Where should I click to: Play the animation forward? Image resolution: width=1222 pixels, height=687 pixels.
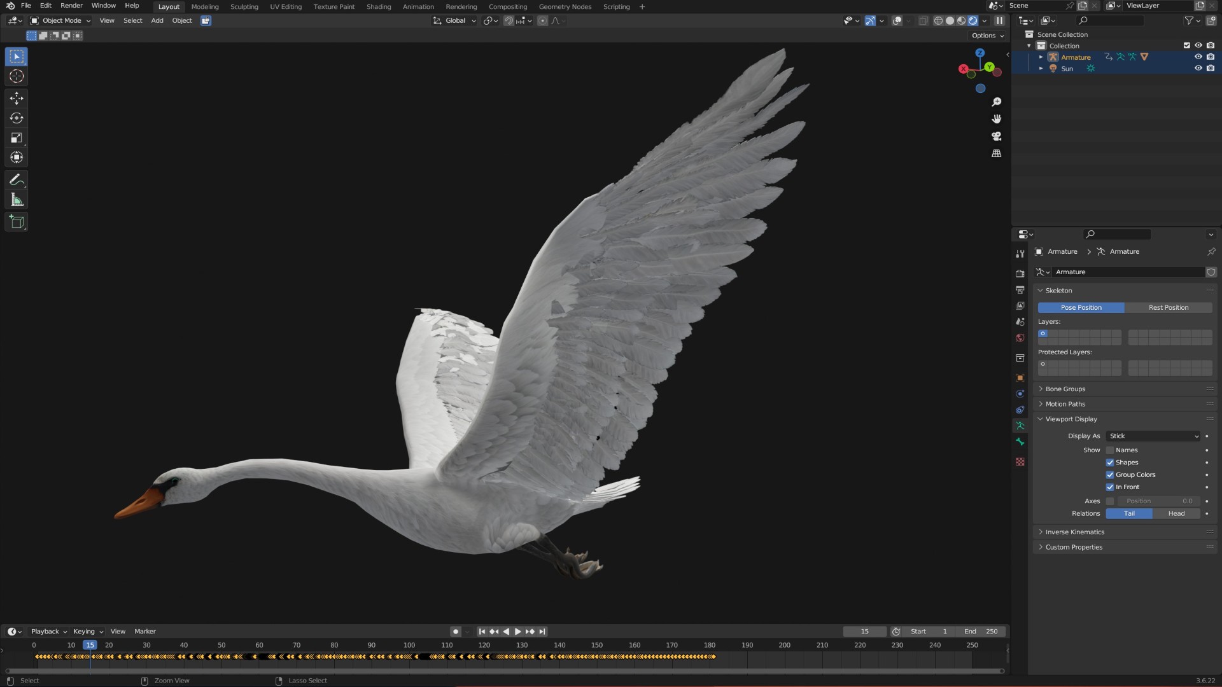(x=518, y=632)
